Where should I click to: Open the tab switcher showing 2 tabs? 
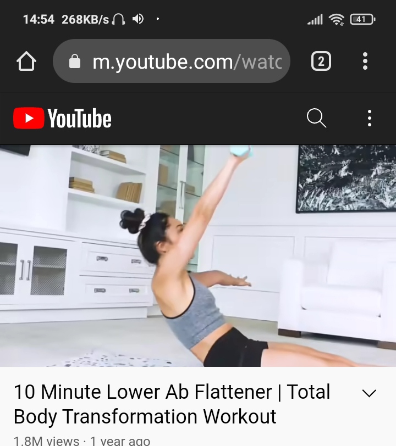pos(321,61)
